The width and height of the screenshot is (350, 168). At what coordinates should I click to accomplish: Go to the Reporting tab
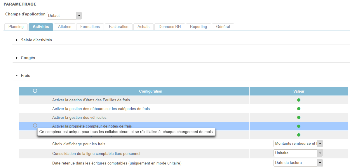(x=198, y=27)
